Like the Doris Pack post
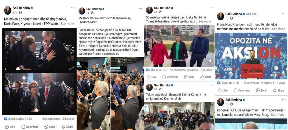Viewport: 288px width, 130px height. 10,127
